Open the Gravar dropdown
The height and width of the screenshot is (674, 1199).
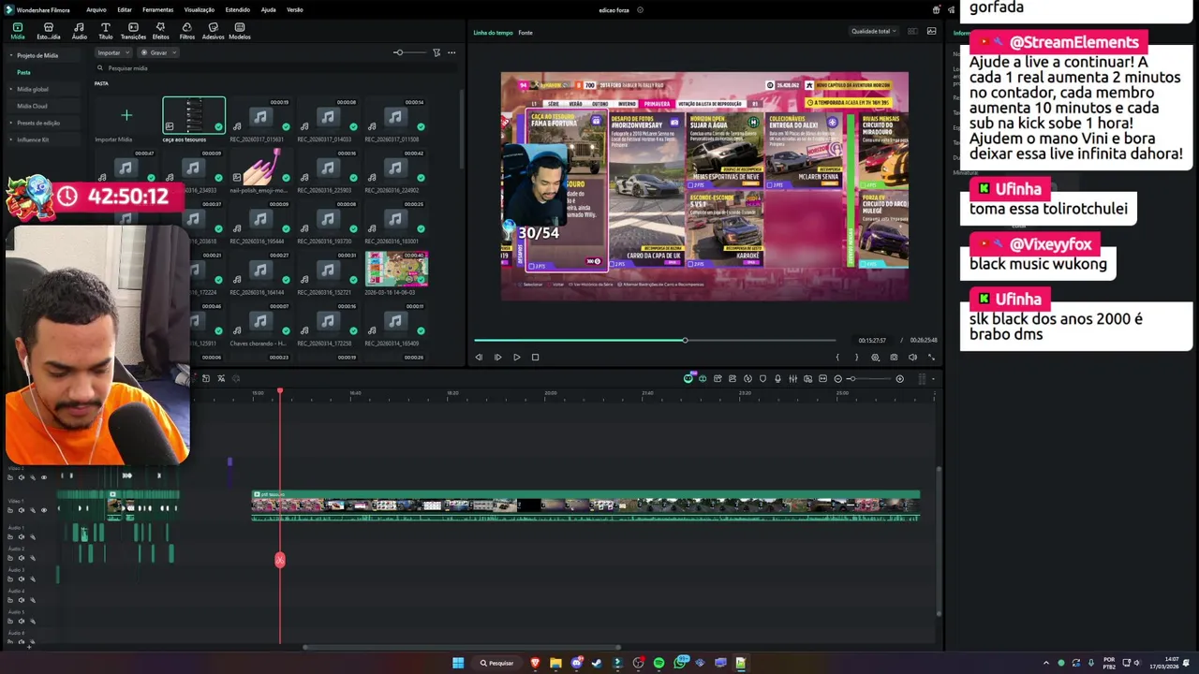tap(159, 52)
